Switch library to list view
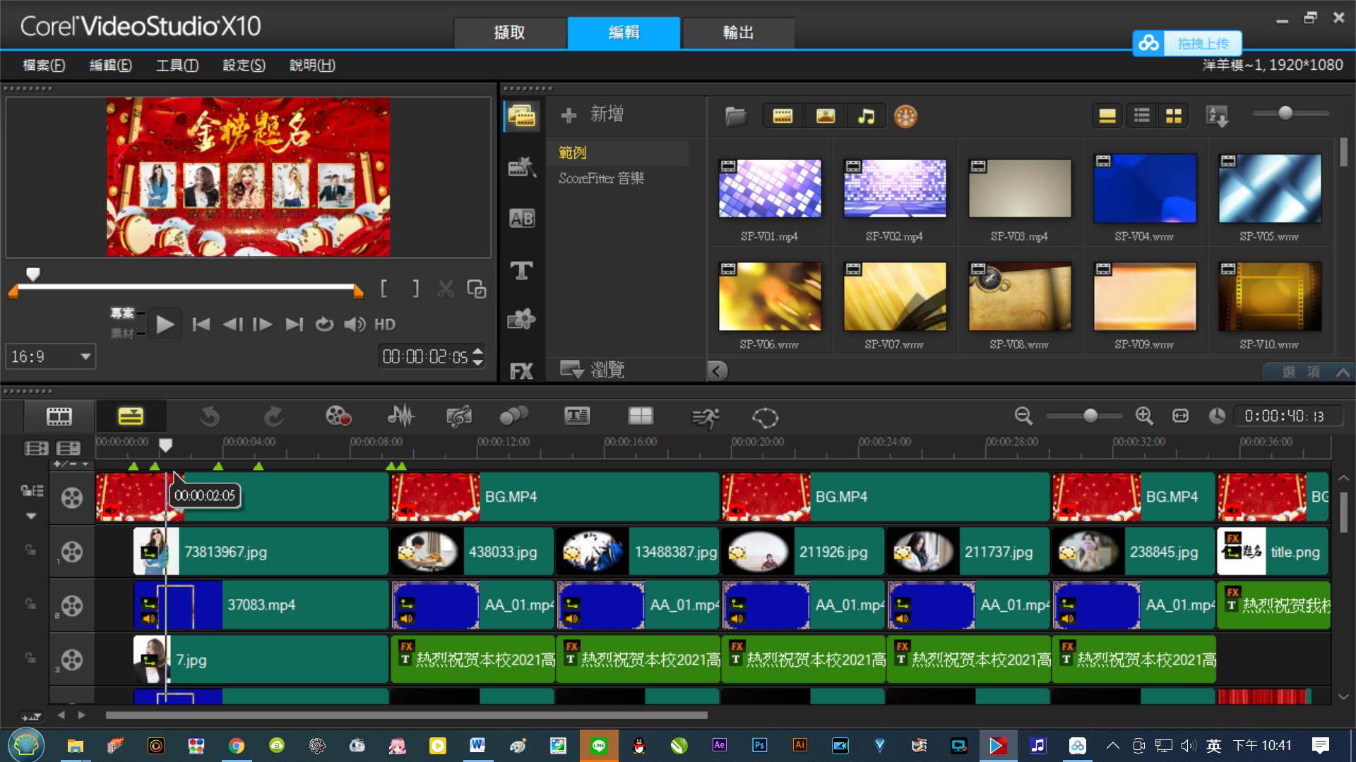This screenshot has width=1356, height=762. coord(1142,116)
